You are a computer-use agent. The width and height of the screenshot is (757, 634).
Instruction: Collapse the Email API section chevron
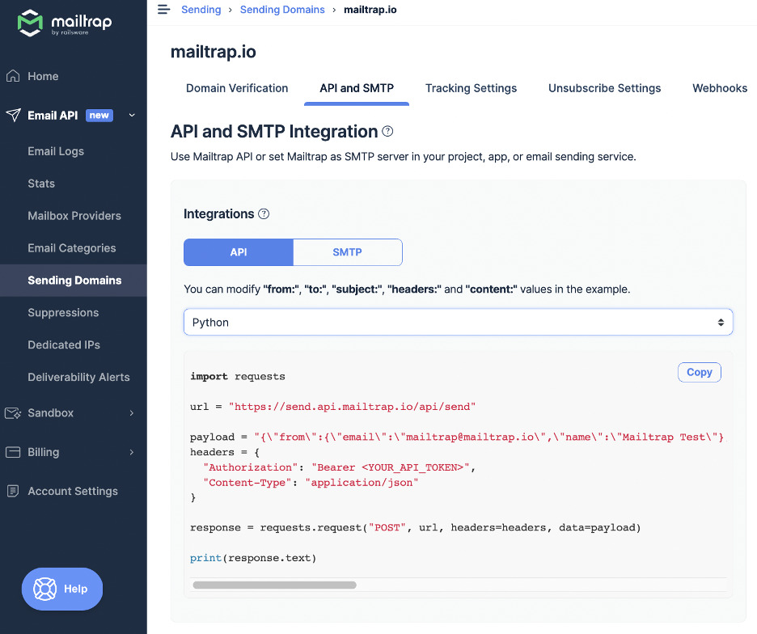132,116
